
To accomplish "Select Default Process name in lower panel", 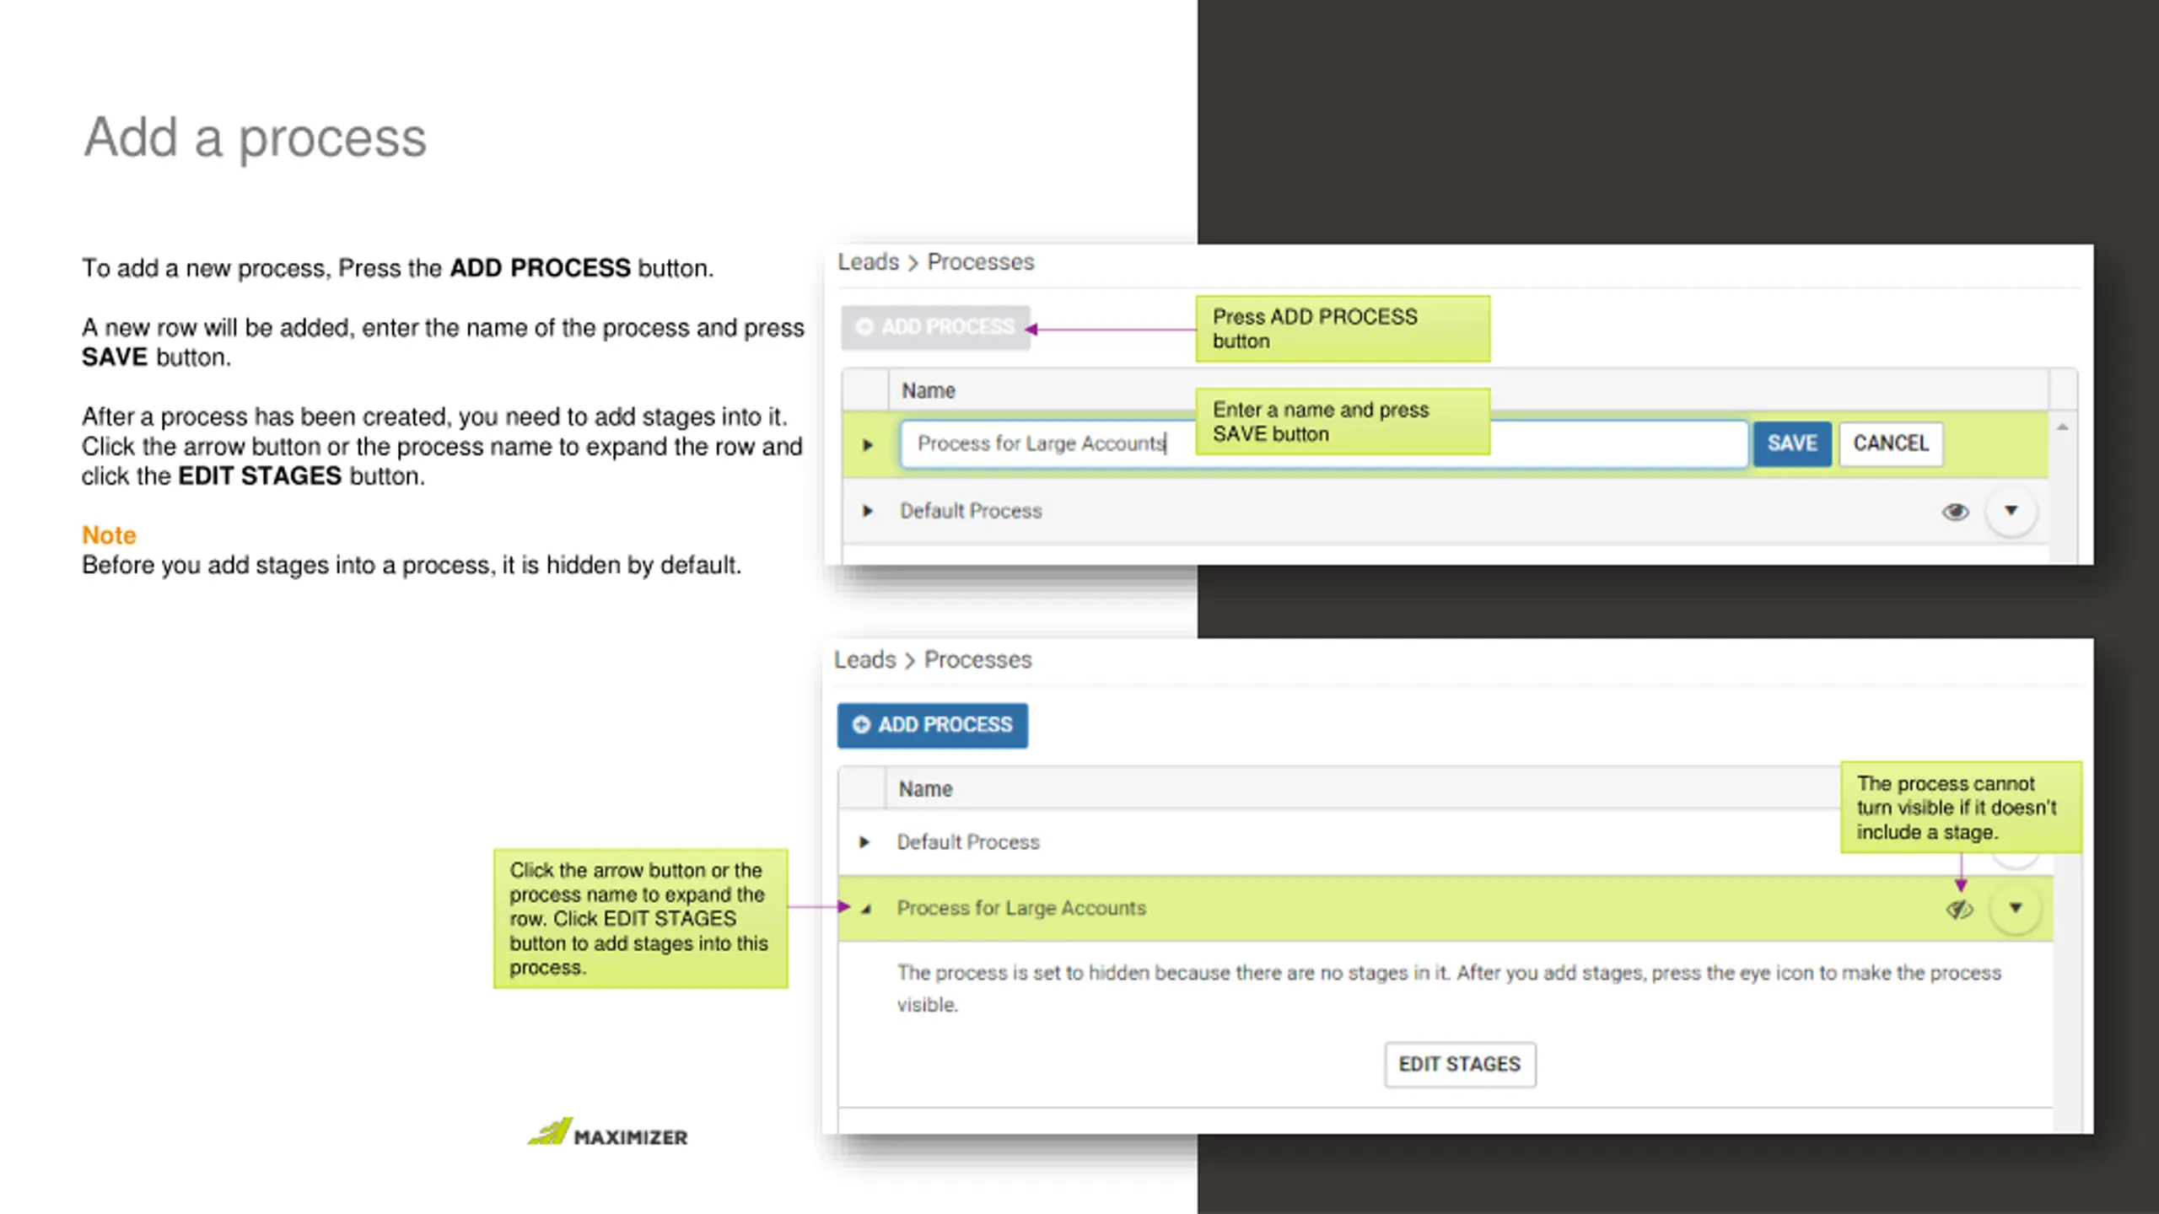I will pos(968,842).
